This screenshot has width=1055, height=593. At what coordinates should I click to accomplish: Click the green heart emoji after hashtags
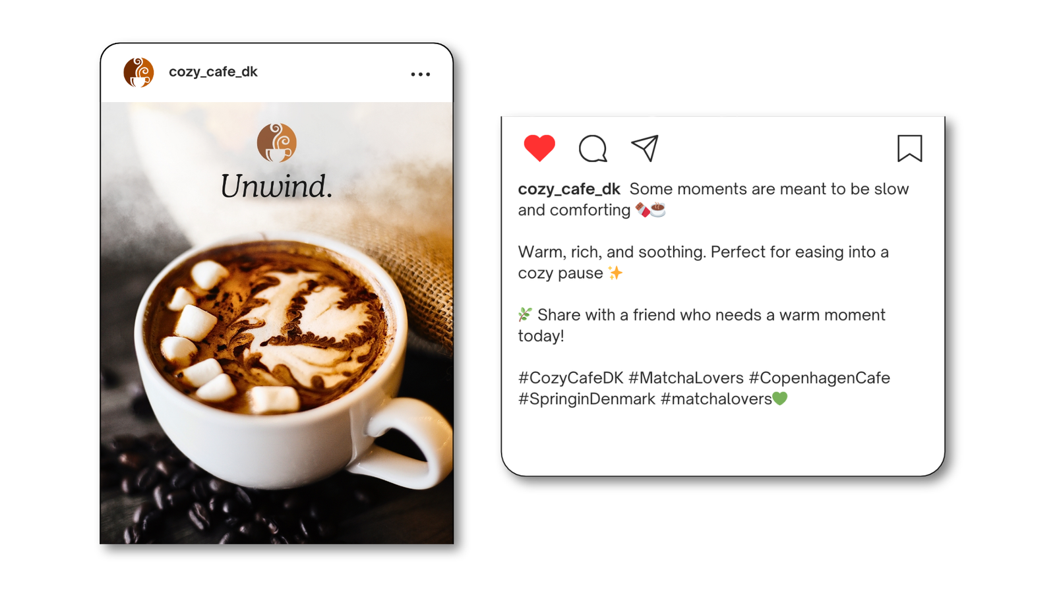click(780, 399)
